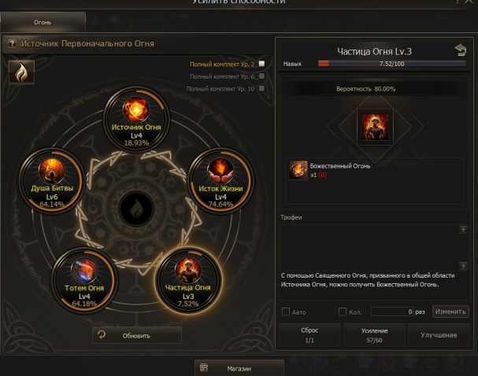Switch to the Огонь tab
The height and width of the screenshot is (376, 478).
43,22
